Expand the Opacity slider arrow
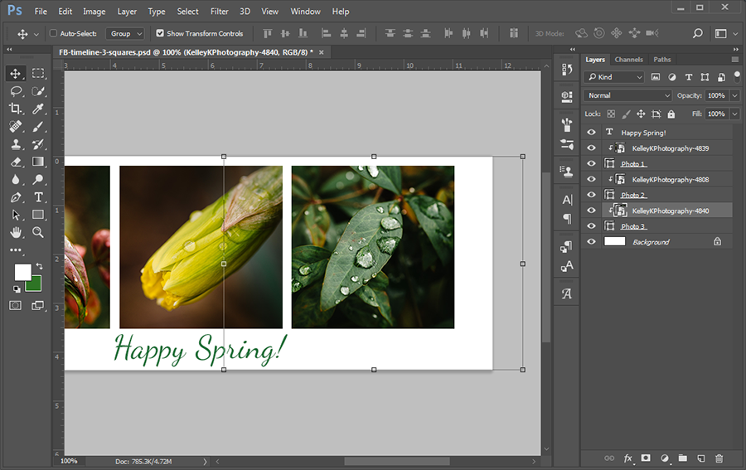Viewport: 746px width, 470px height. (x=734, y=95)
